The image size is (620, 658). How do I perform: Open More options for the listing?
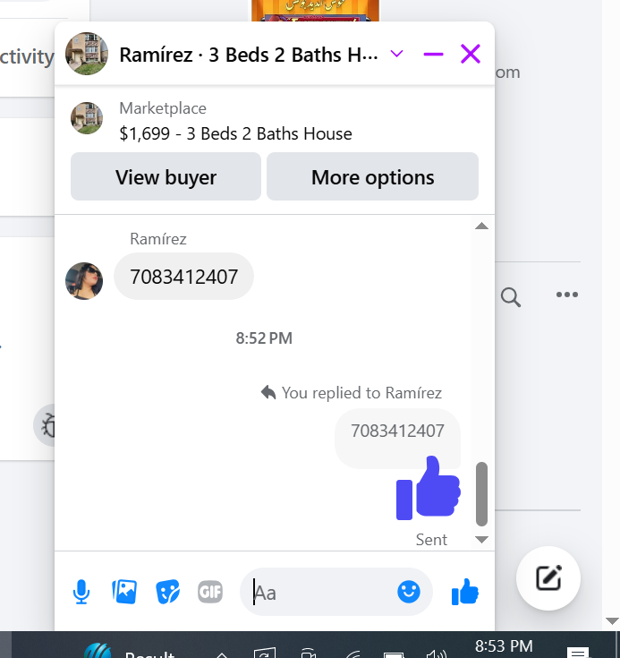pyautogui.click(x=372, y=176)
